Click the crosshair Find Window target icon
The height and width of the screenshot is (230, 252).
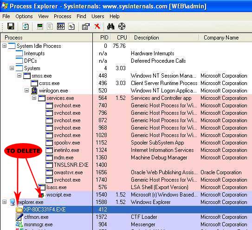tap(122, 26)
